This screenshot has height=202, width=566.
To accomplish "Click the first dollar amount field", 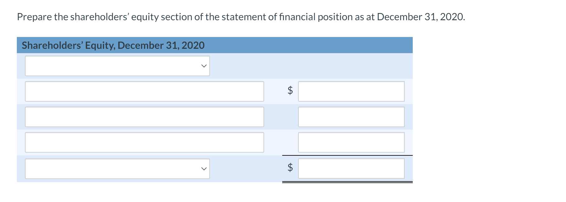I will point(351,91).
